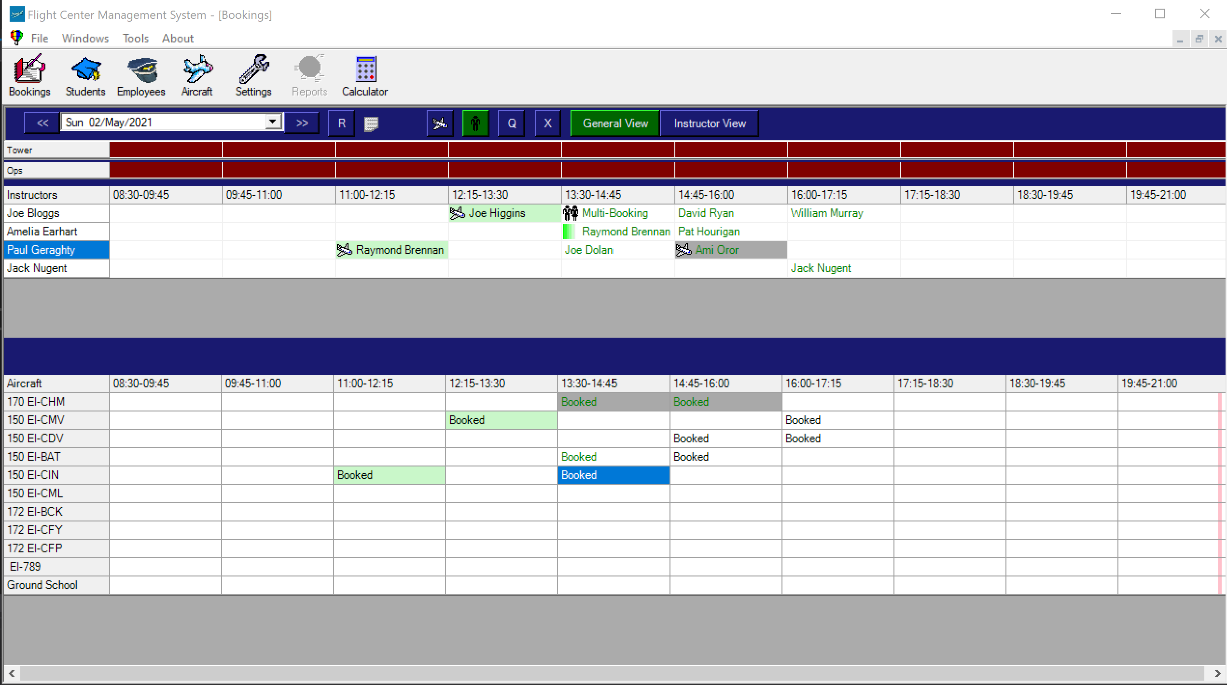Click the notes document icon beside R button

pos(371,123)
